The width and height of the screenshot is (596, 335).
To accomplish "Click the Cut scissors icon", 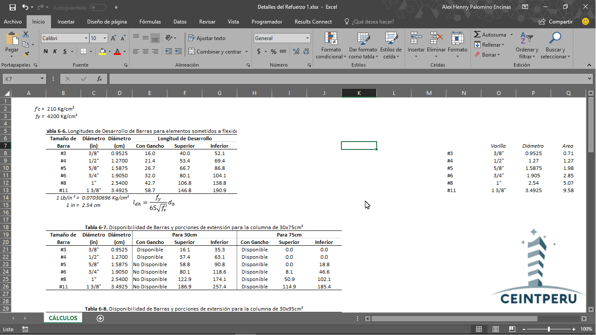I will pos(26,34).
